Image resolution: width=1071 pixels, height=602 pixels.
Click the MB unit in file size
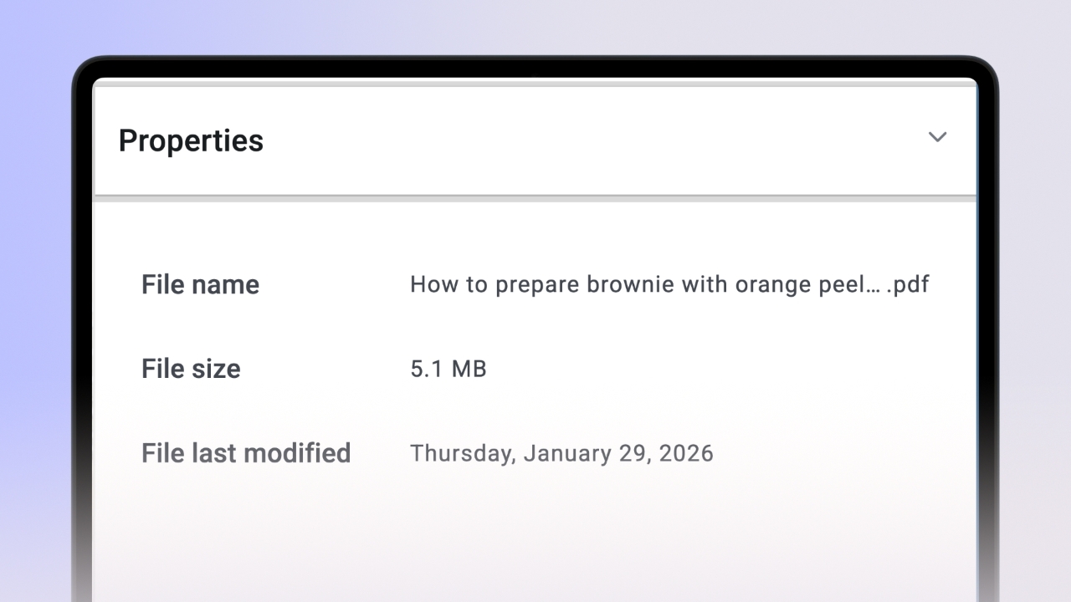[x=469, y=369]
